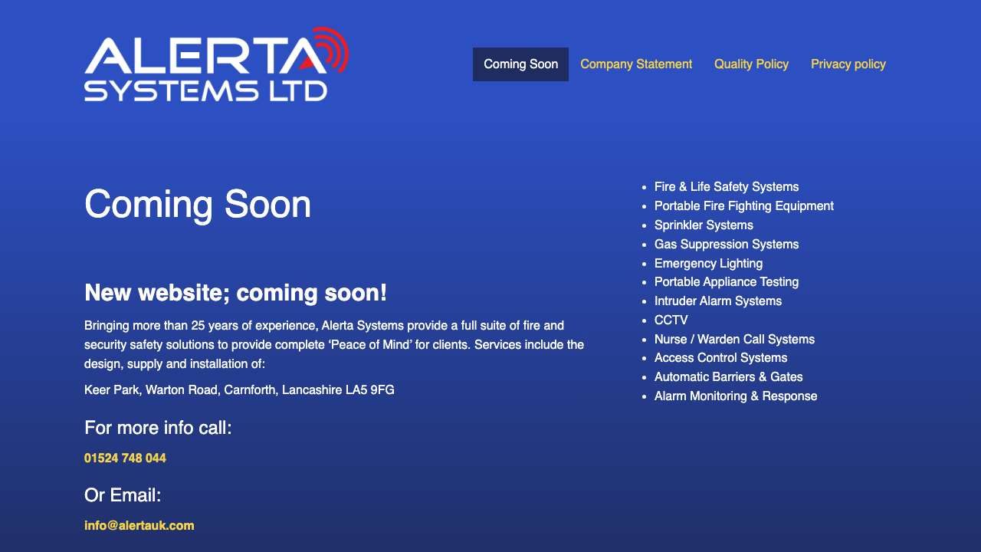Select the Sprinkler Systems list item
Image resolution: width=981 pixels, height=552 pixels.
click(703, 225)
